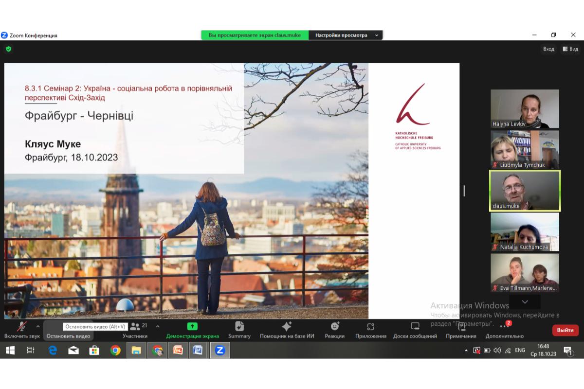Open the Windows Start menu
Screen dimensions: 584x389
[x=10, y=350]
